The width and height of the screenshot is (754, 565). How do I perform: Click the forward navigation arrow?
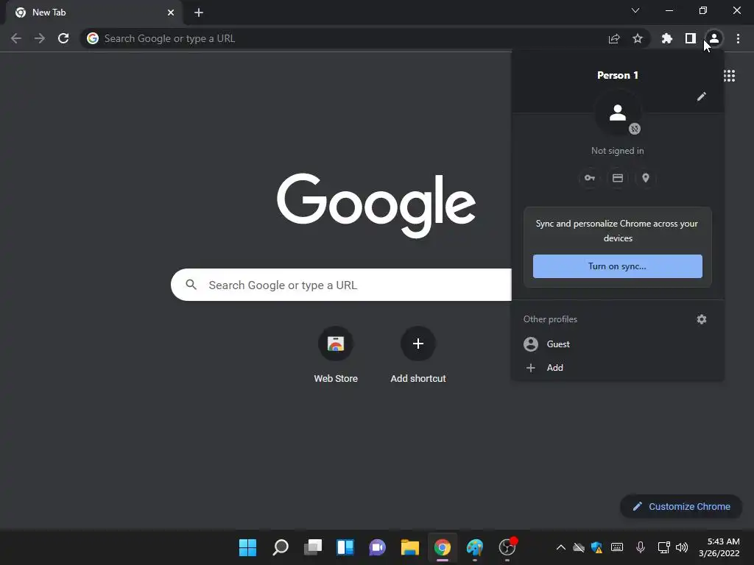coord(40,38)
